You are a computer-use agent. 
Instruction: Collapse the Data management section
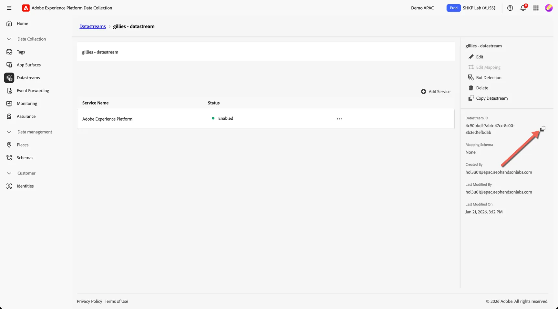pos(9,132)
